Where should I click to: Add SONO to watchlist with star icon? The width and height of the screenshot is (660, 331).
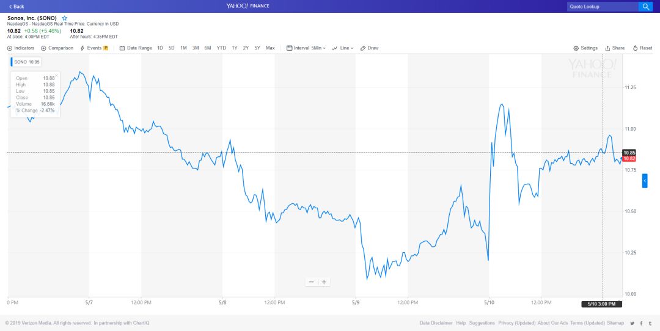[65, 18]
